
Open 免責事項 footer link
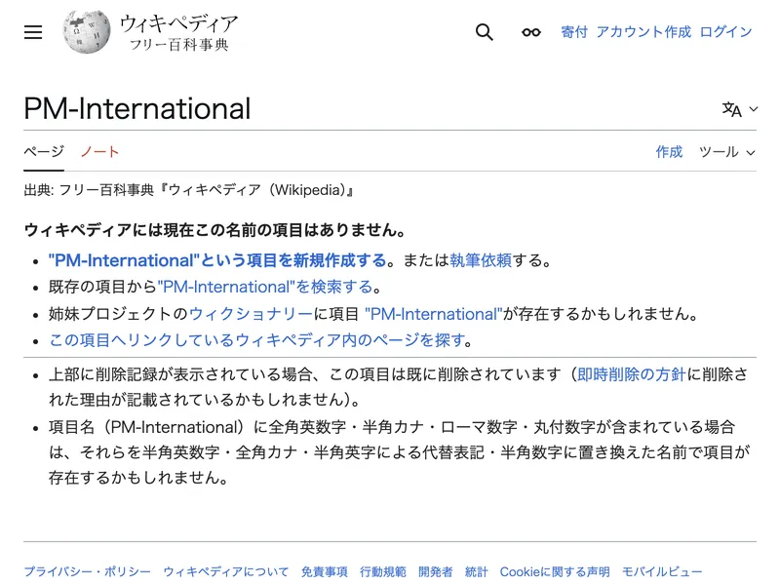click(325, 572)
